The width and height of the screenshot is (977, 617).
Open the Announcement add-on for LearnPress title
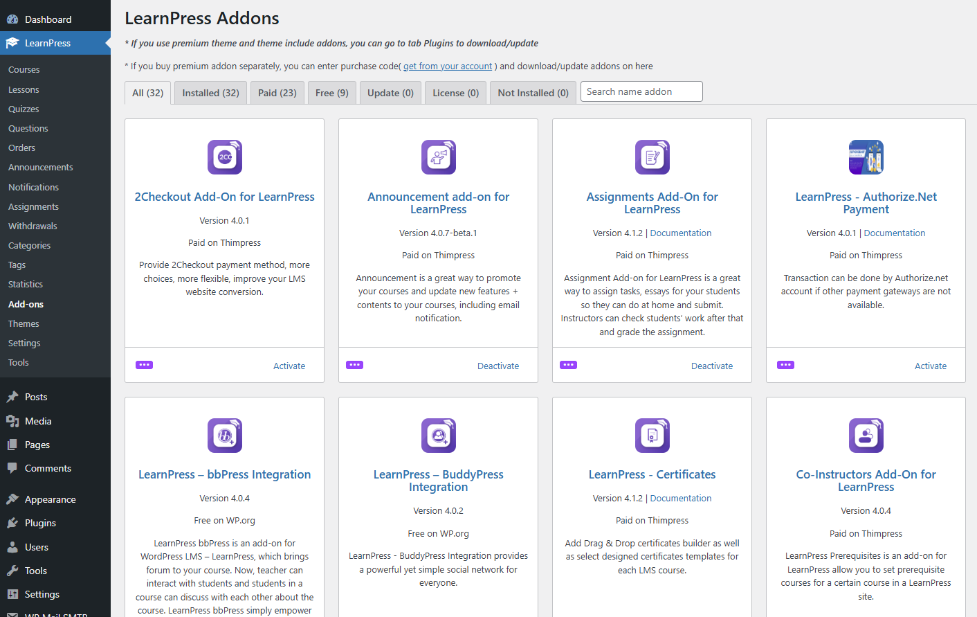coord(439,203)
